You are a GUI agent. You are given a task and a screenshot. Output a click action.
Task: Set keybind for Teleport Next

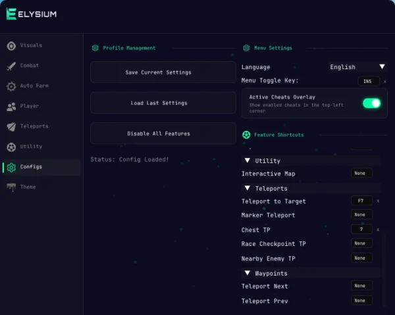pos(361,286)
